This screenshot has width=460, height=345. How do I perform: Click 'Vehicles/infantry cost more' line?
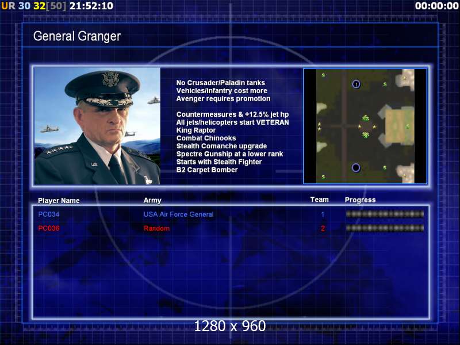221,91
